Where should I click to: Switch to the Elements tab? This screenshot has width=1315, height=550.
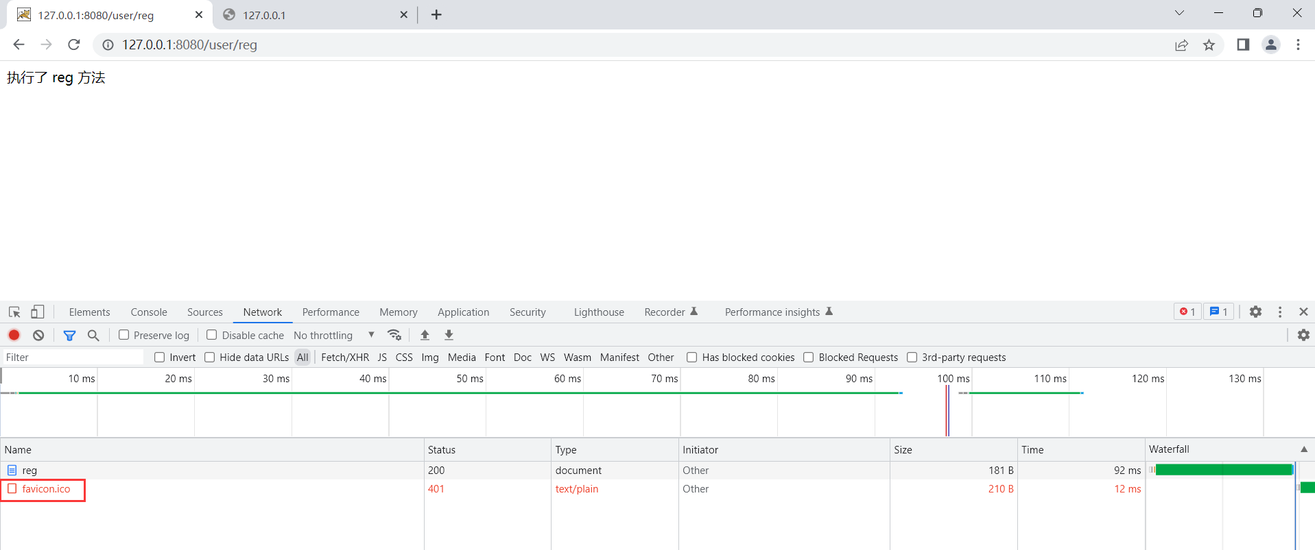coord(89,312)
